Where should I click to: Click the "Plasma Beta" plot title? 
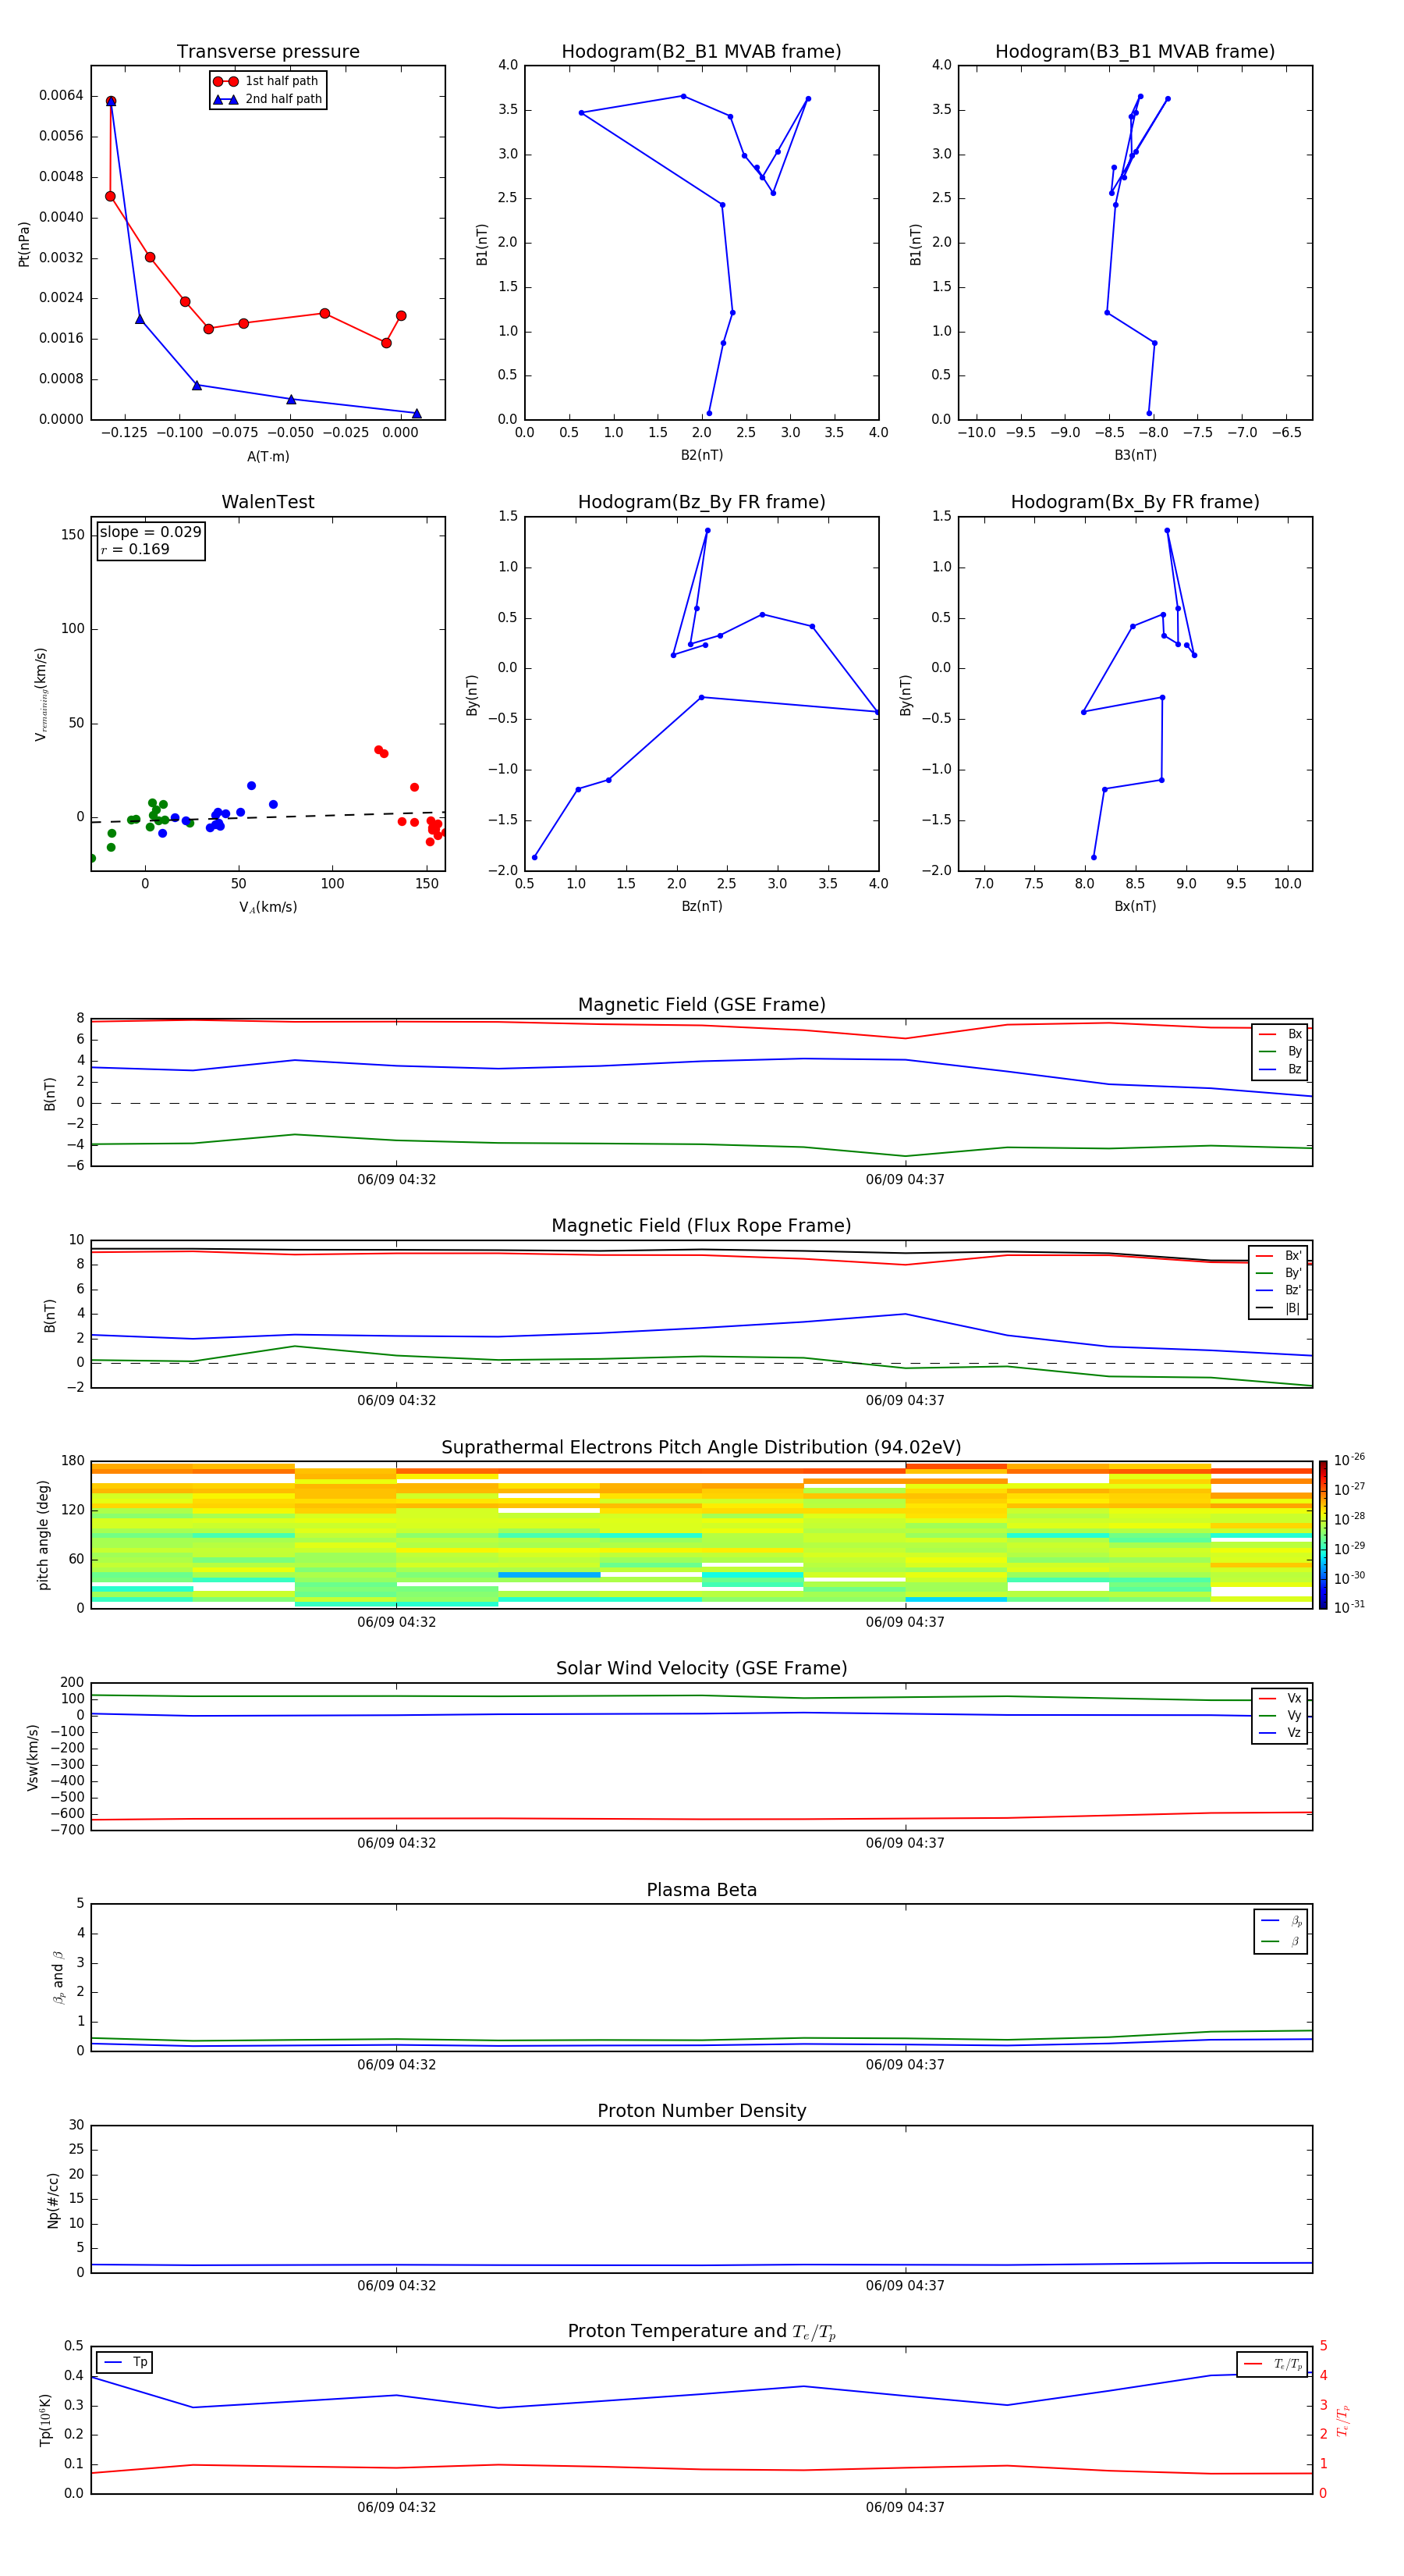pyautogui.click(x=701, y=1891)
